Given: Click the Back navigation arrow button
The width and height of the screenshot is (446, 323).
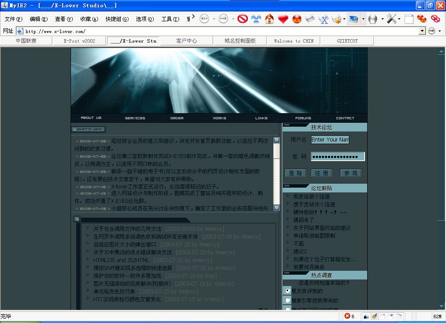Looking at the screenshot, I should click(x=204, y=19).
